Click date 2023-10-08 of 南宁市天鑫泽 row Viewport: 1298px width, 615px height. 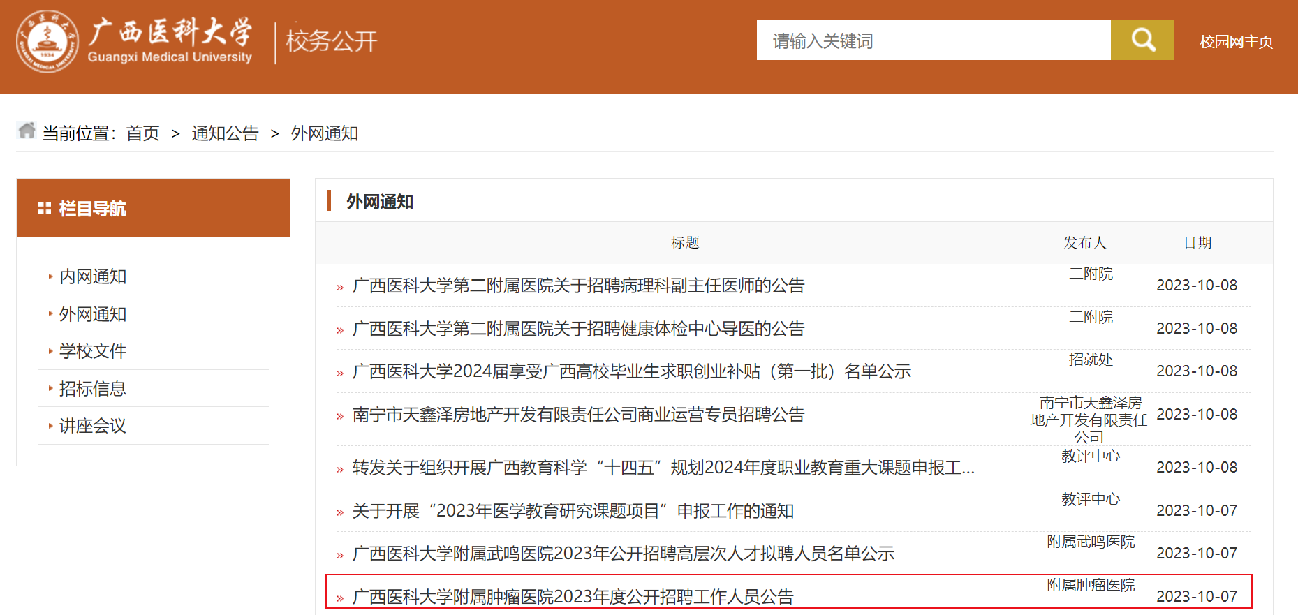[1197, 414]
